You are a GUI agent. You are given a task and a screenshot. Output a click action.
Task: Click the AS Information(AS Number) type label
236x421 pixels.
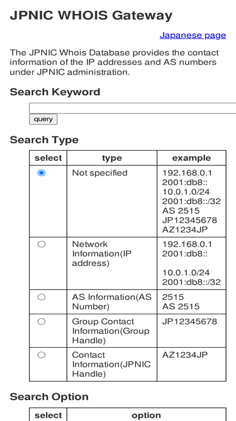(111, 302)
